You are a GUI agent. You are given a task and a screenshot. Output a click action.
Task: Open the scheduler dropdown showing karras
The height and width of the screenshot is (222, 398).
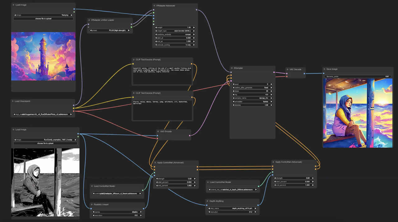252,101
